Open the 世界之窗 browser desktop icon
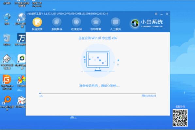Viewport: 195px width, 130px height. (21, 20)
